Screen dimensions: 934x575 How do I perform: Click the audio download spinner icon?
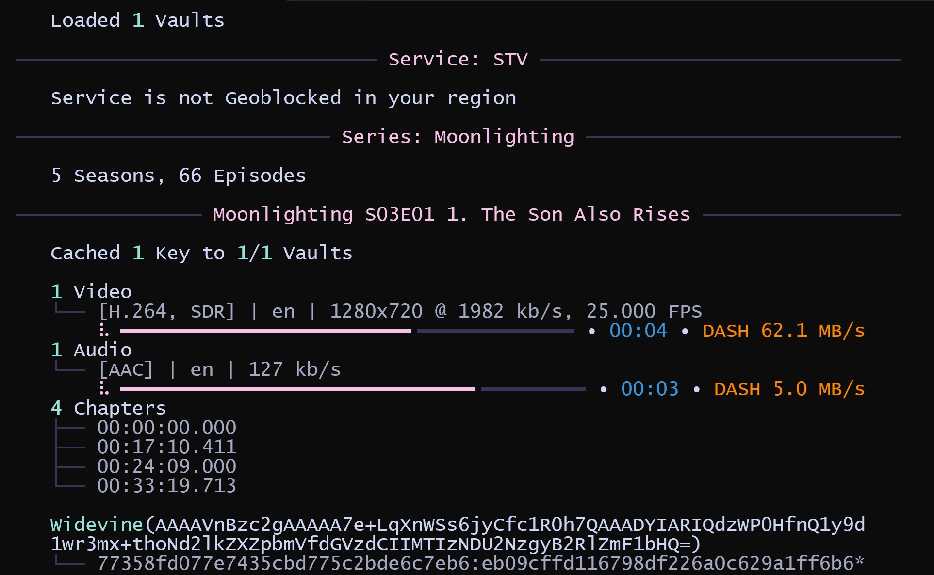pyautogui.click(x=104, y=388)
